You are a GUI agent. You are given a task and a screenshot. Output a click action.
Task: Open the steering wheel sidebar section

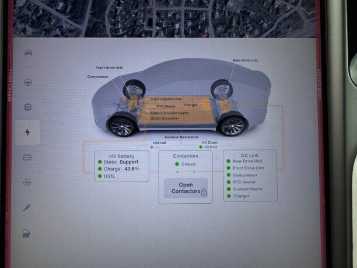point(28,82)
